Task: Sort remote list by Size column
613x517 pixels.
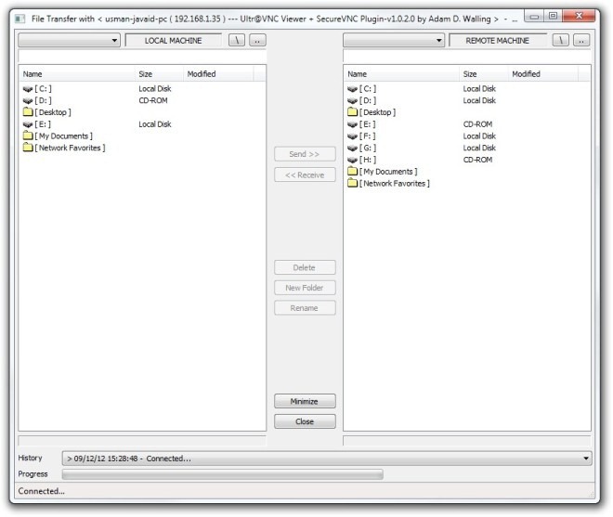Action: pyautogui.click(x=484, y=74)
